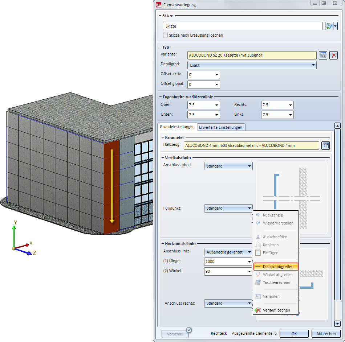Screen dimensions: 345x342
Task: Open Anschluss links Außenecke gekantet dropdown
Action: tap(228, 252)
